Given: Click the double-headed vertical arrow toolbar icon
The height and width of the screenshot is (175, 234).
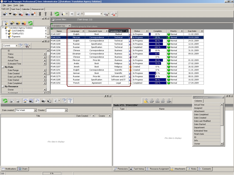Looking at the screenshot, I should tap(40, 14).
